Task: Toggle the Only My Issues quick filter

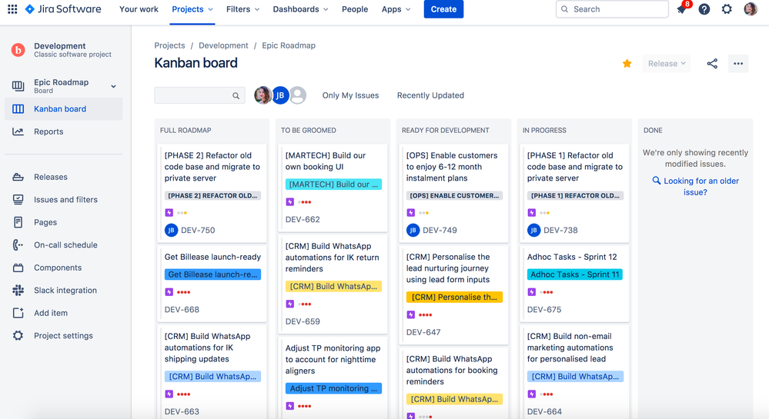Action: click(350, 95)
